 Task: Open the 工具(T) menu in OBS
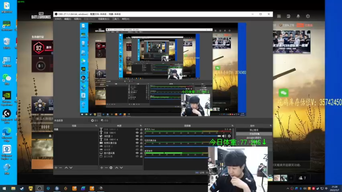pos(115,19)
